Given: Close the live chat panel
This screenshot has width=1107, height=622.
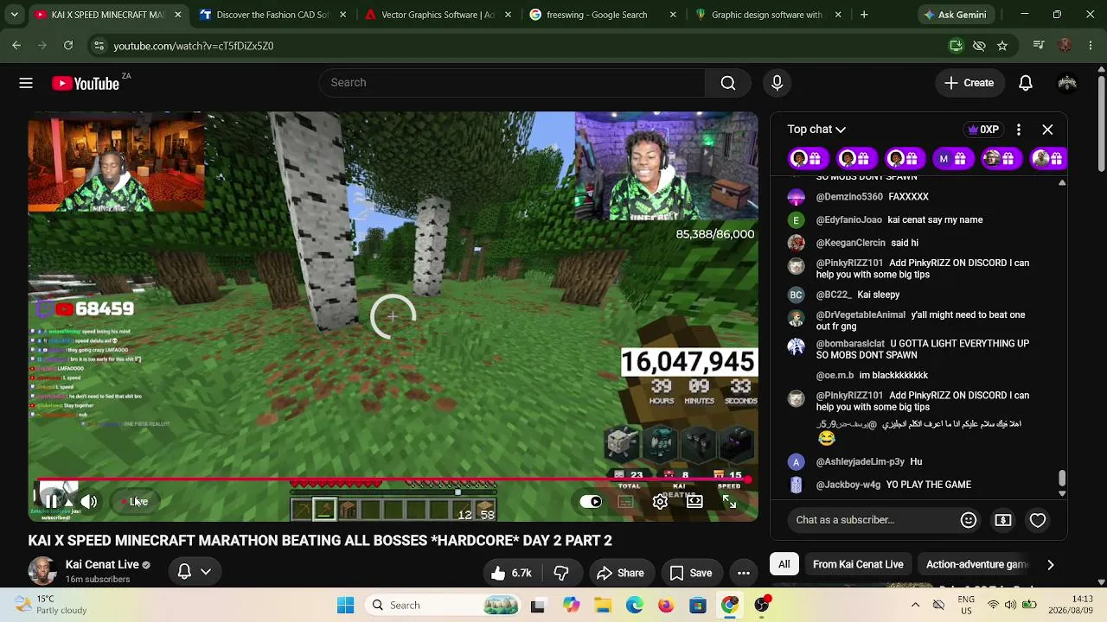Looking at the screenshot, I should click(1047, 130).
